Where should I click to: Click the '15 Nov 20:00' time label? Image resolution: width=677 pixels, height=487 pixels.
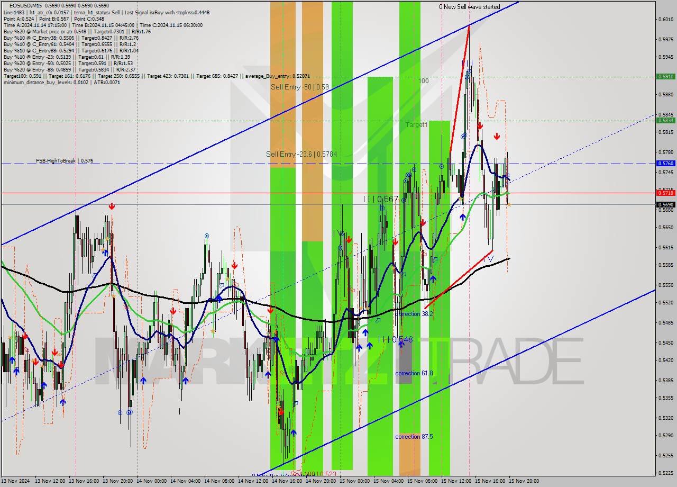(524, 481)
